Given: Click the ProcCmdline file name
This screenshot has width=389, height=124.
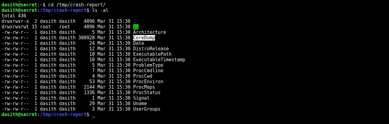Looking at the screenshot, I should click(148, 71).
